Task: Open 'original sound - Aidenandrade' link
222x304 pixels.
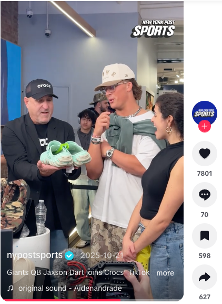Action: [70, 288]
